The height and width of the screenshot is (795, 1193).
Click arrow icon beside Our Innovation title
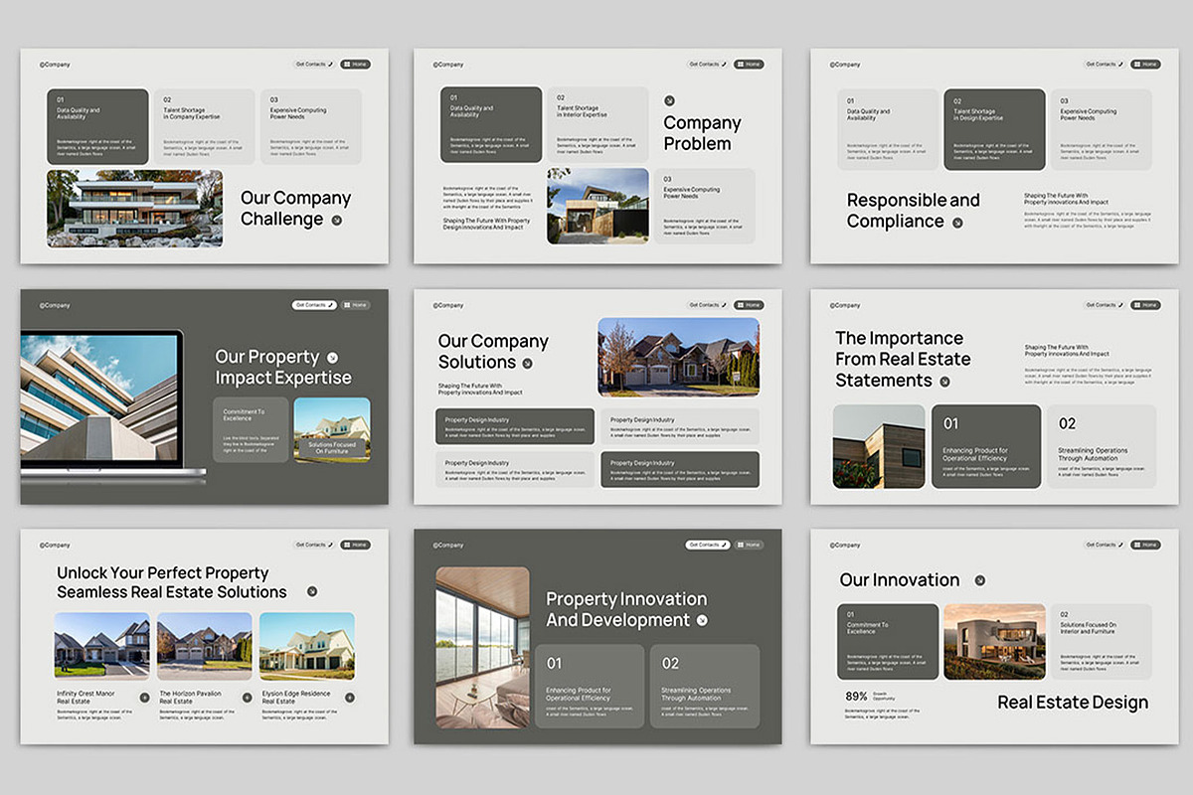pos(979,580)
